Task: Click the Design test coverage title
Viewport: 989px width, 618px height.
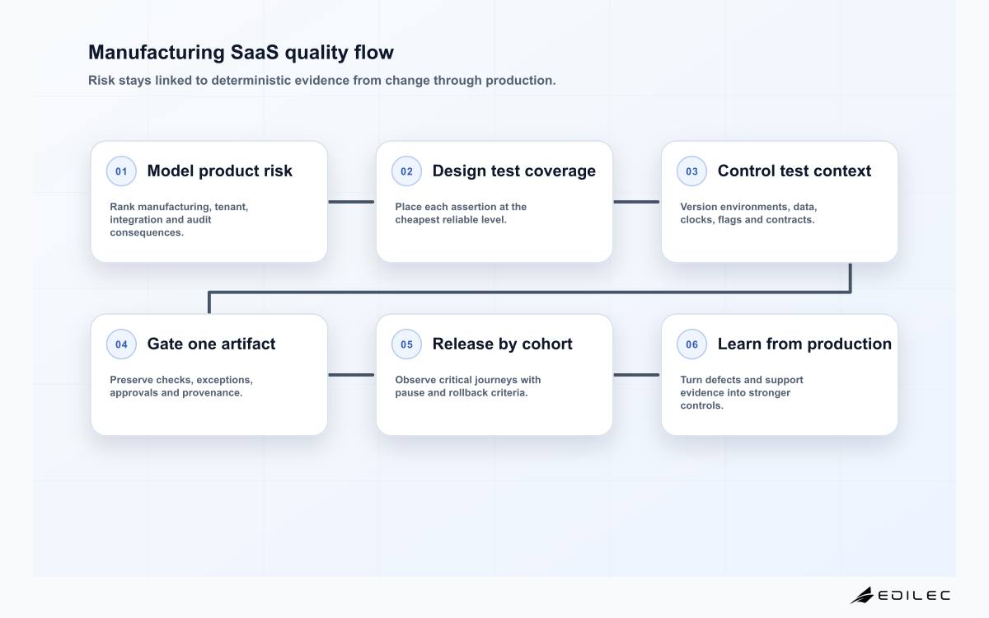Action: 513,171
